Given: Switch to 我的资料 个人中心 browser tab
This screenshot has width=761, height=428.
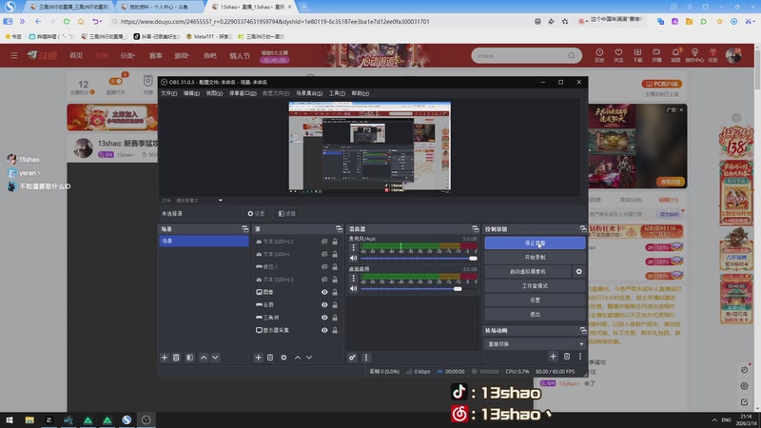Looking at the screenshot, I should click(x=158, y=7).
